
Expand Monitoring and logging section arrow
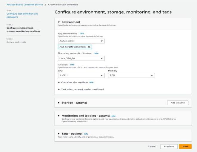pos(59,116)
